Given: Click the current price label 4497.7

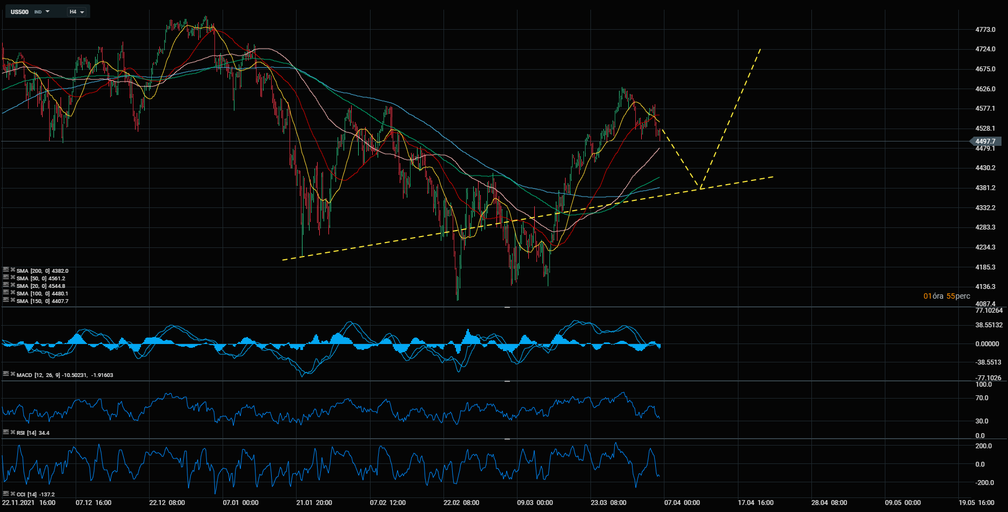Looking at the screenshot, I should coord(985,142).
